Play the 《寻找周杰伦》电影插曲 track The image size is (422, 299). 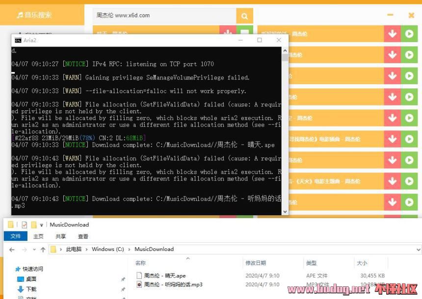click(x=409, y=139)
